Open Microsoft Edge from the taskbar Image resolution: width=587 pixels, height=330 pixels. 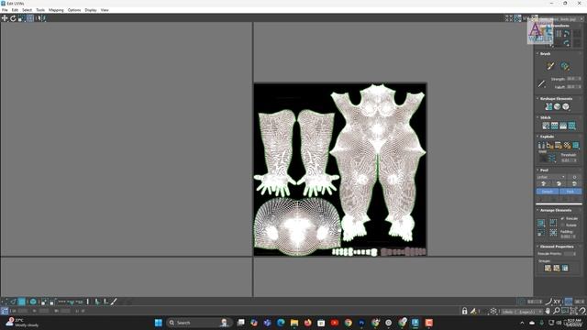(281, 323)
